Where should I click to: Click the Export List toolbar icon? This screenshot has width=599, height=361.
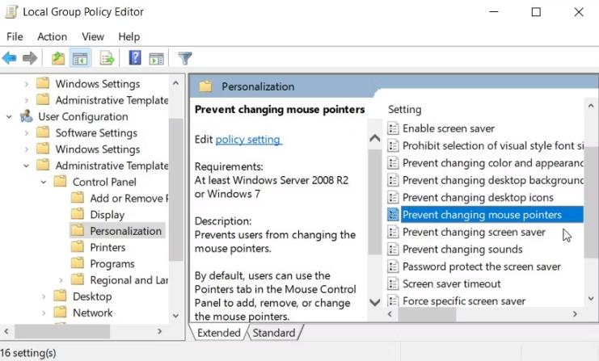[107, 58]
